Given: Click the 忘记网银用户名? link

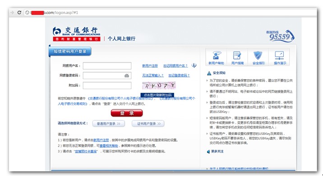Looking at the screenshot, I should 175,66.
